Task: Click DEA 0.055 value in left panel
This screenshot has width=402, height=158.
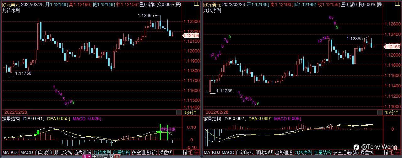Action: 59,119
